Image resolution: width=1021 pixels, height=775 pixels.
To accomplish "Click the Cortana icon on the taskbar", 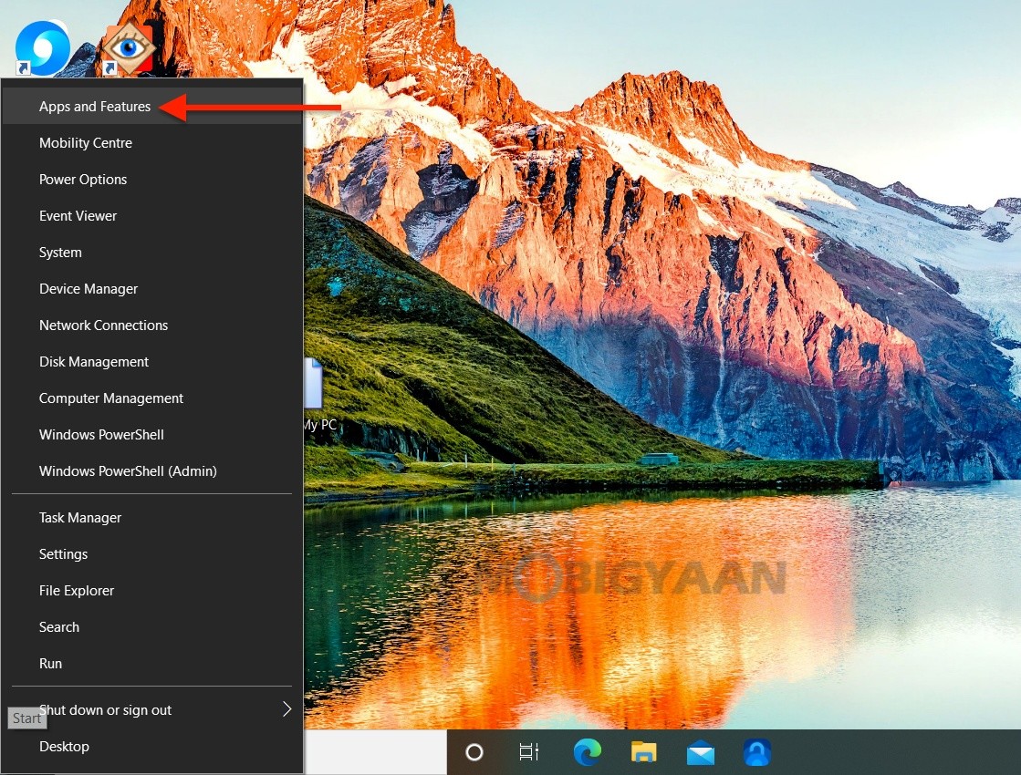I will point(474,752).
